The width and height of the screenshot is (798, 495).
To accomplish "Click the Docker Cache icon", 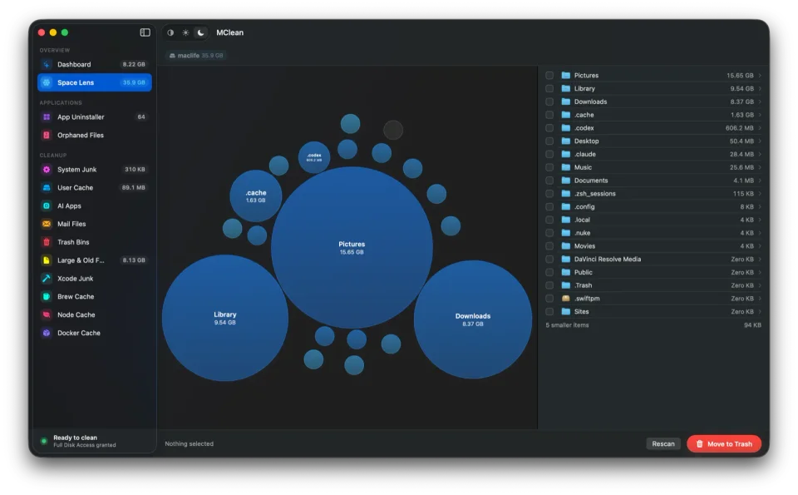I will [47, 333].
